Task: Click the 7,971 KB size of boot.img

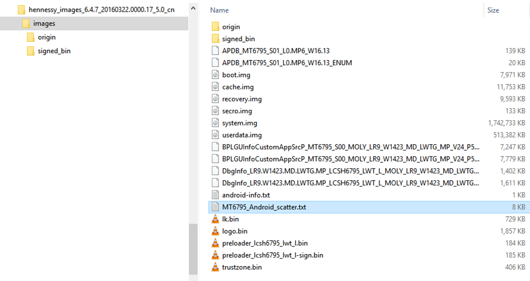Action: (513, 75)
